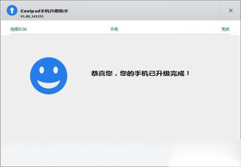
Task: Click the blue smiley face icon
Action: point(49,75)
